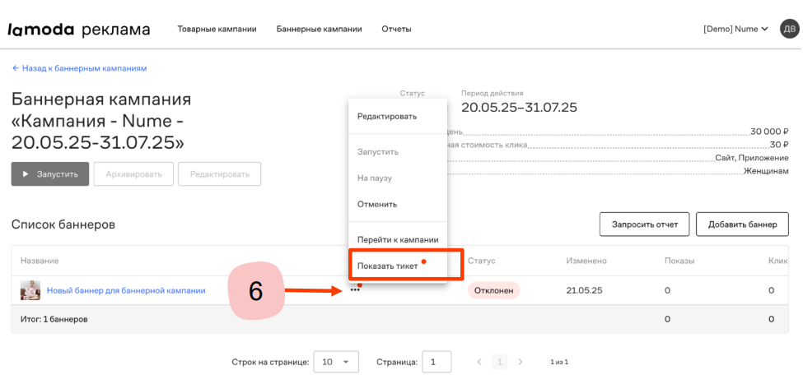The image size is (803, 384).
Task: Click the Название column header
Action: (40, 261)
